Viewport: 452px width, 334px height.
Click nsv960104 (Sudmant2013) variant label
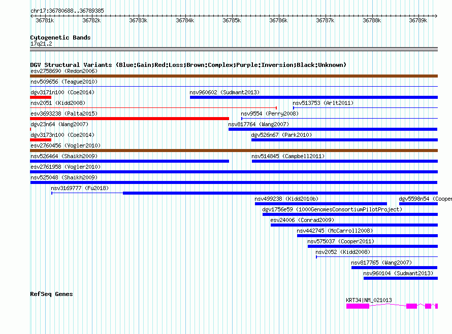point(398,273)
